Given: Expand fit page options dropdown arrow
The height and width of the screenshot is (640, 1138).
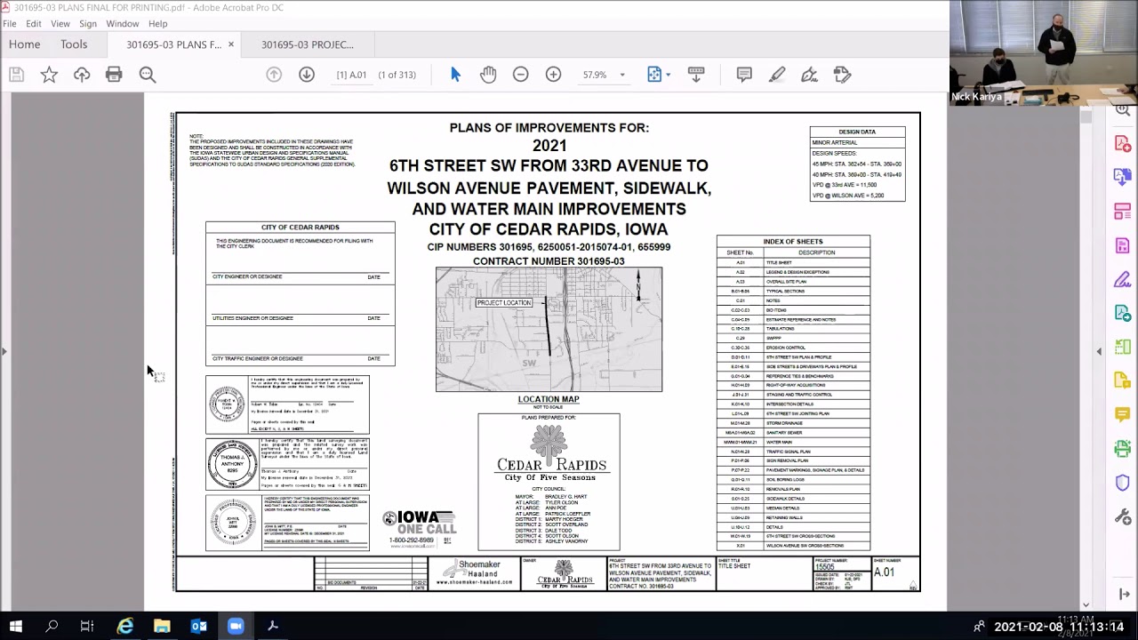Looking at the screenshot, I should [668, 75].
